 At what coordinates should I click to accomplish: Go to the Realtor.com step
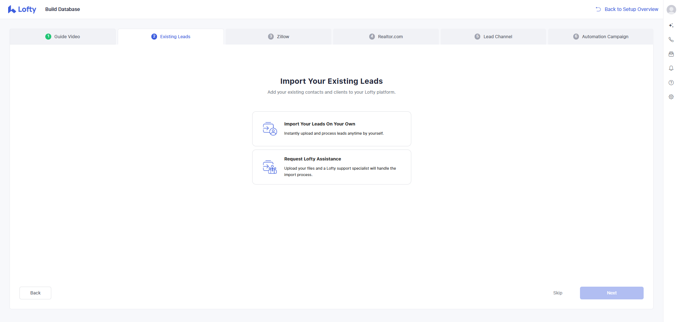[386, 37]
